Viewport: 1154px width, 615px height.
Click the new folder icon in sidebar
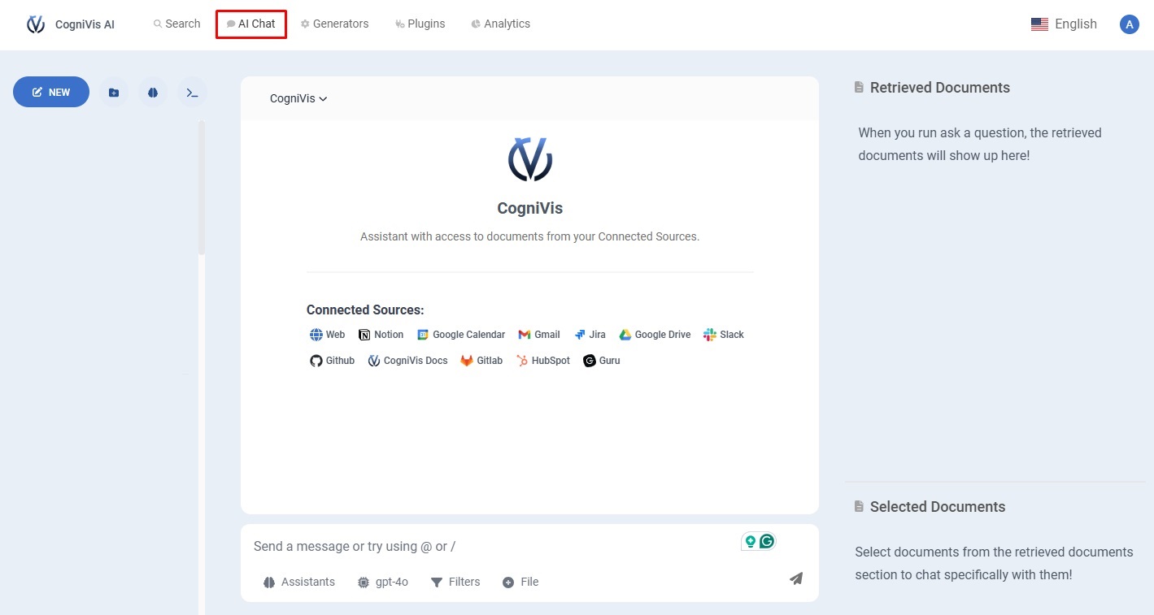click(113, 93)
